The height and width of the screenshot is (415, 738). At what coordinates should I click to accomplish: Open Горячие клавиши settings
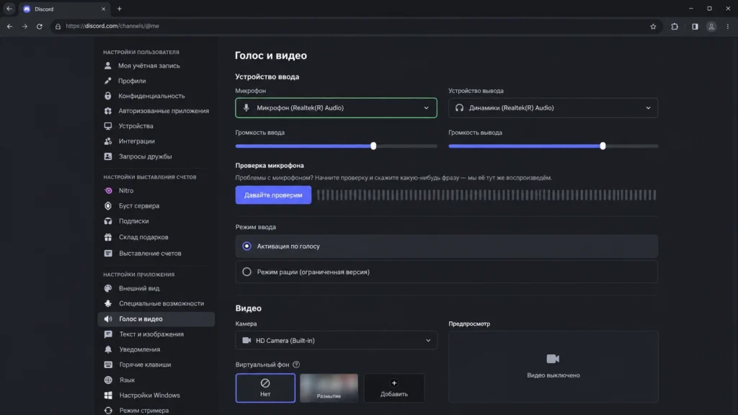[x=156, y=365]
